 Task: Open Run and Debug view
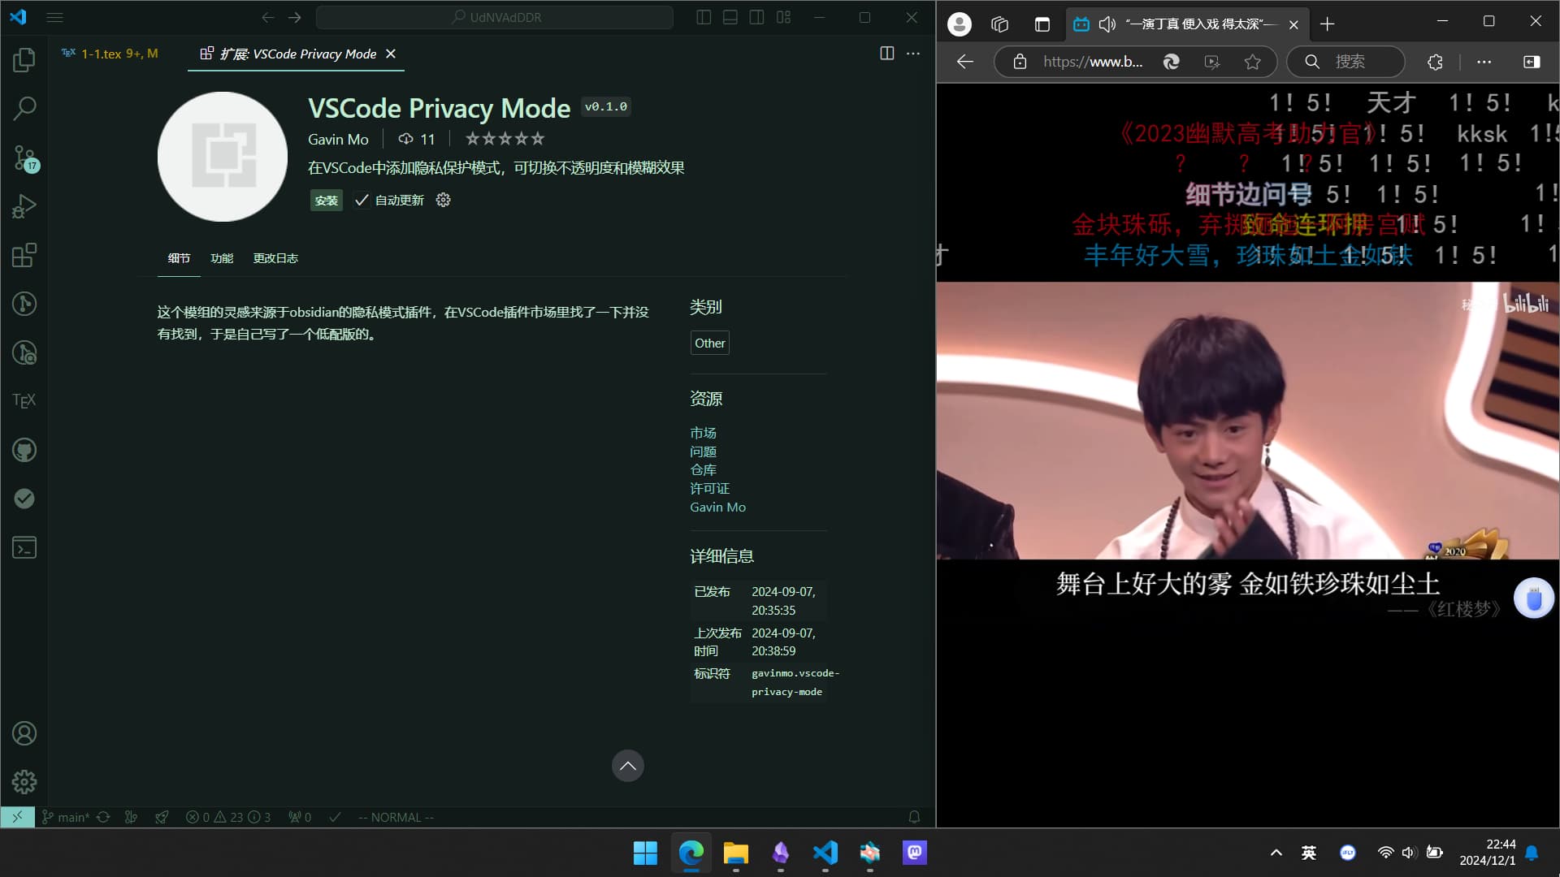coord(24,206)
